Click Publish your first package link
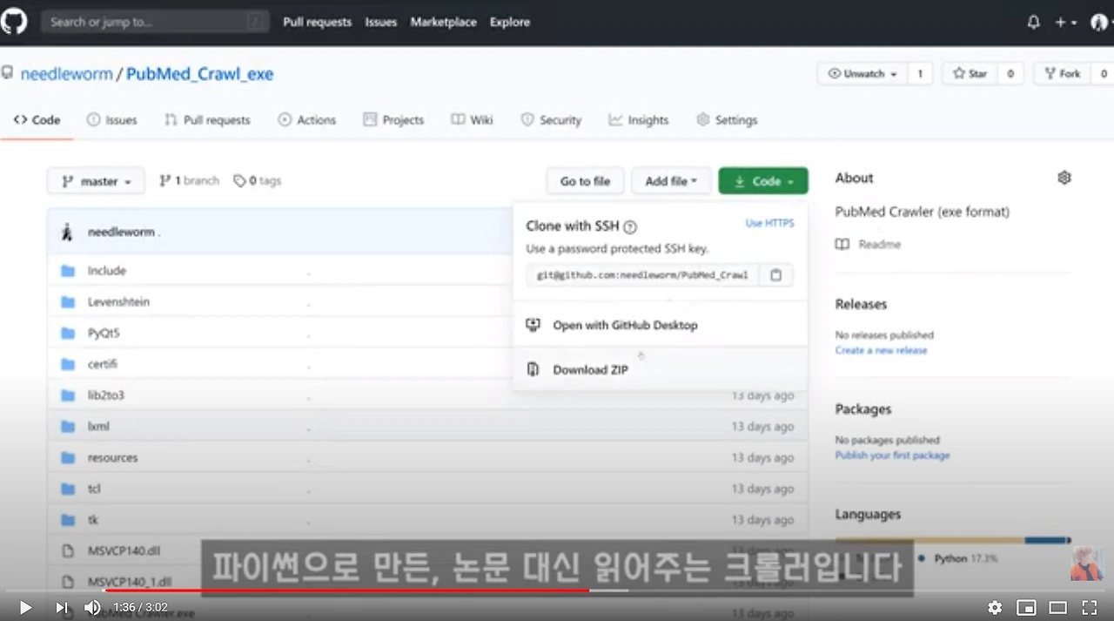 (x=892, y=456)
